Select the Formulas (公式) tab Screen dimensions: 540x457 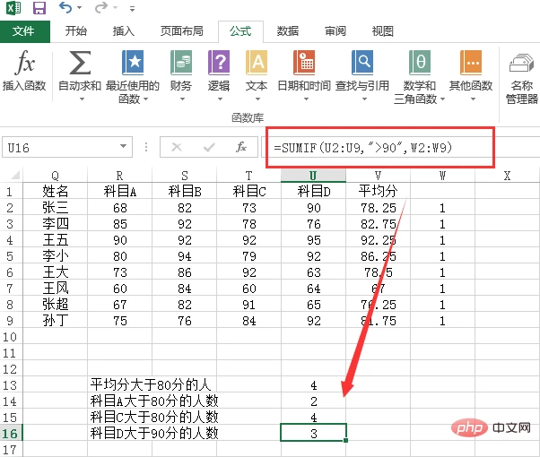(240, 31)
